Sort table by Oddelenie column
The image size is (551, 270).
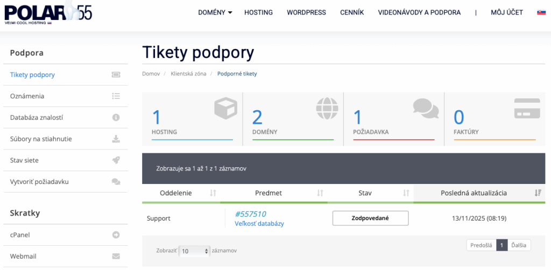[x=181, y=193]
